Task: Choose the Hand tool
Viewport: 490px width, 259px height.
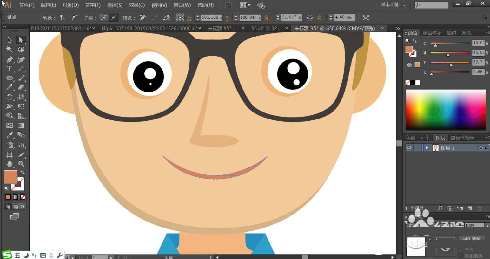Action: pos(10,164)
